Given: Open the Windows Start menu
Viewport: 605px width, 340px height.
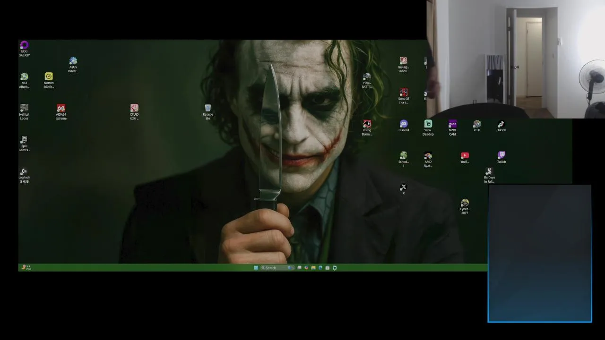Looking at the screenshot, I should click(256, 268).
